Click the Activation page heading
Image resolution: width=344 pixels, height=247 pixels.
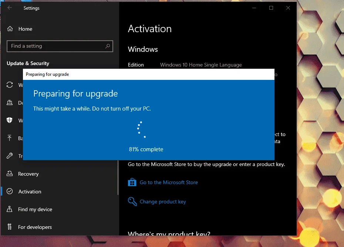click(150, 29)
